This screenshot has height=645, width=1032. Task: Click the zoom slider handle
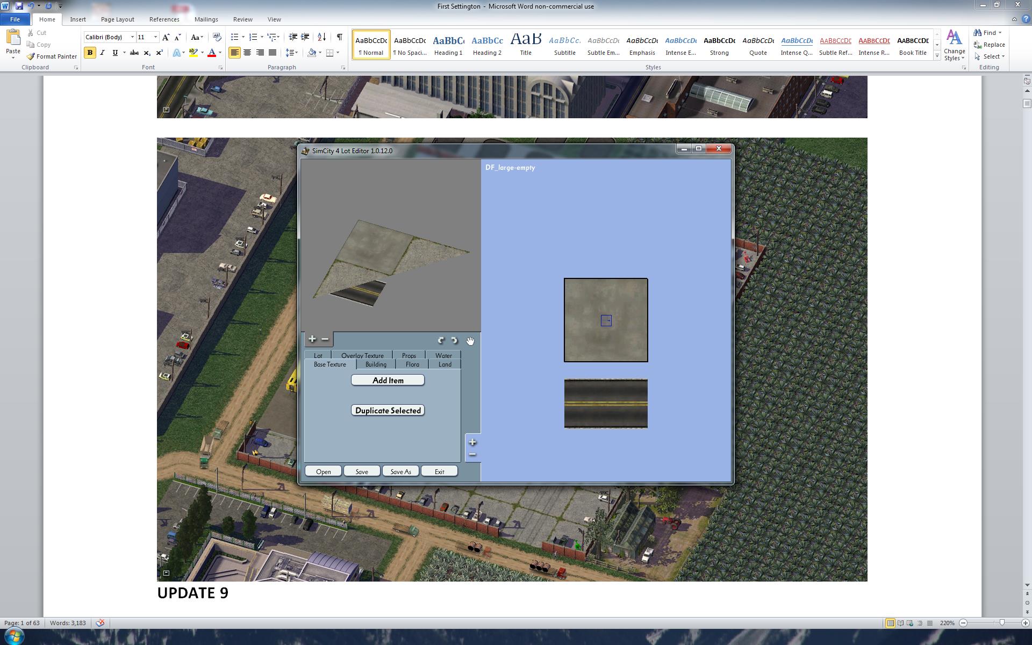tap(1002, 623)
